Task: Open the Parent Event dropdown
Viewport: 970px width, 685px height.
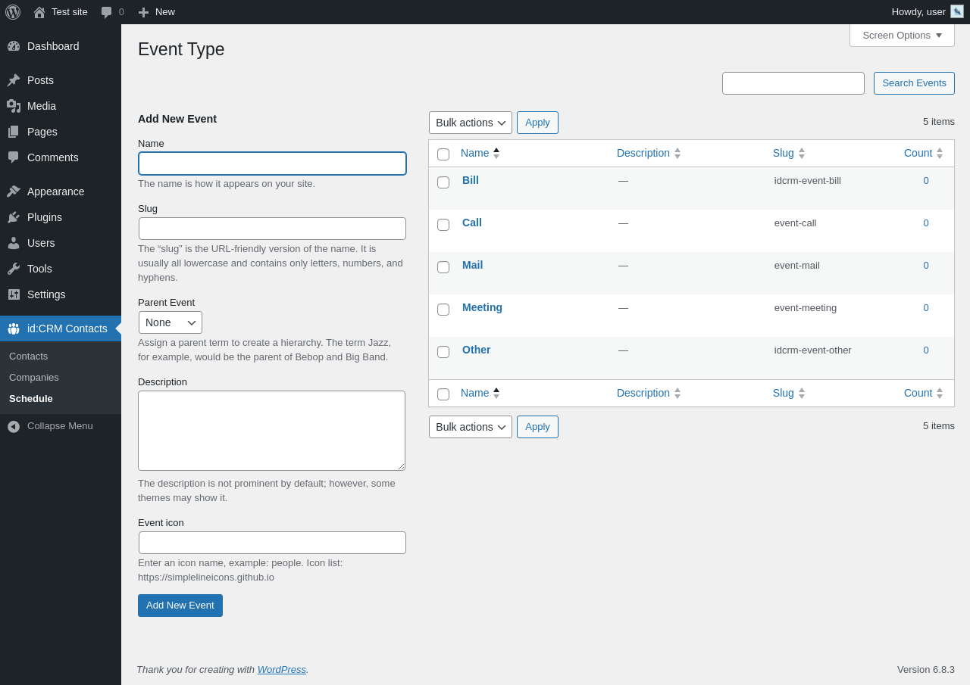Action: click(171, 322)
